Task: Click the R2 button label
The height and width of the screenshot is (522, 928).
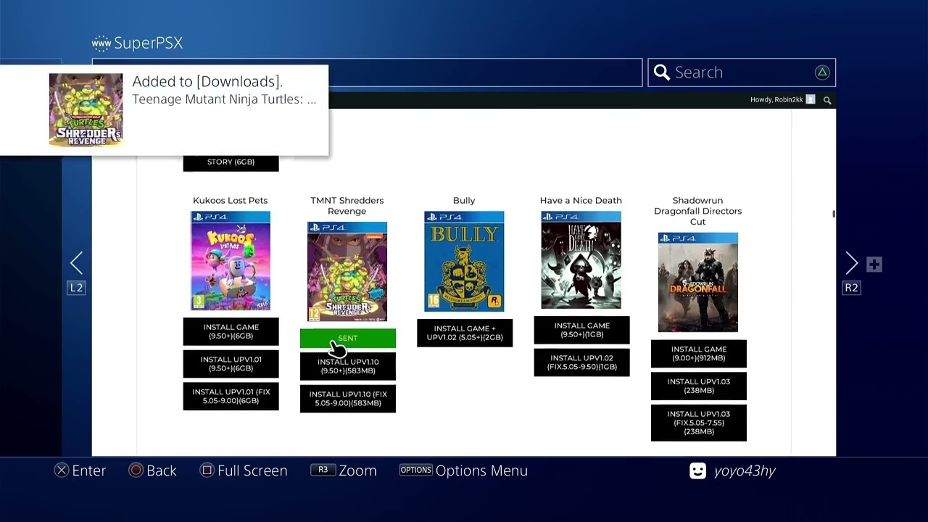Action: pos(851,288)
